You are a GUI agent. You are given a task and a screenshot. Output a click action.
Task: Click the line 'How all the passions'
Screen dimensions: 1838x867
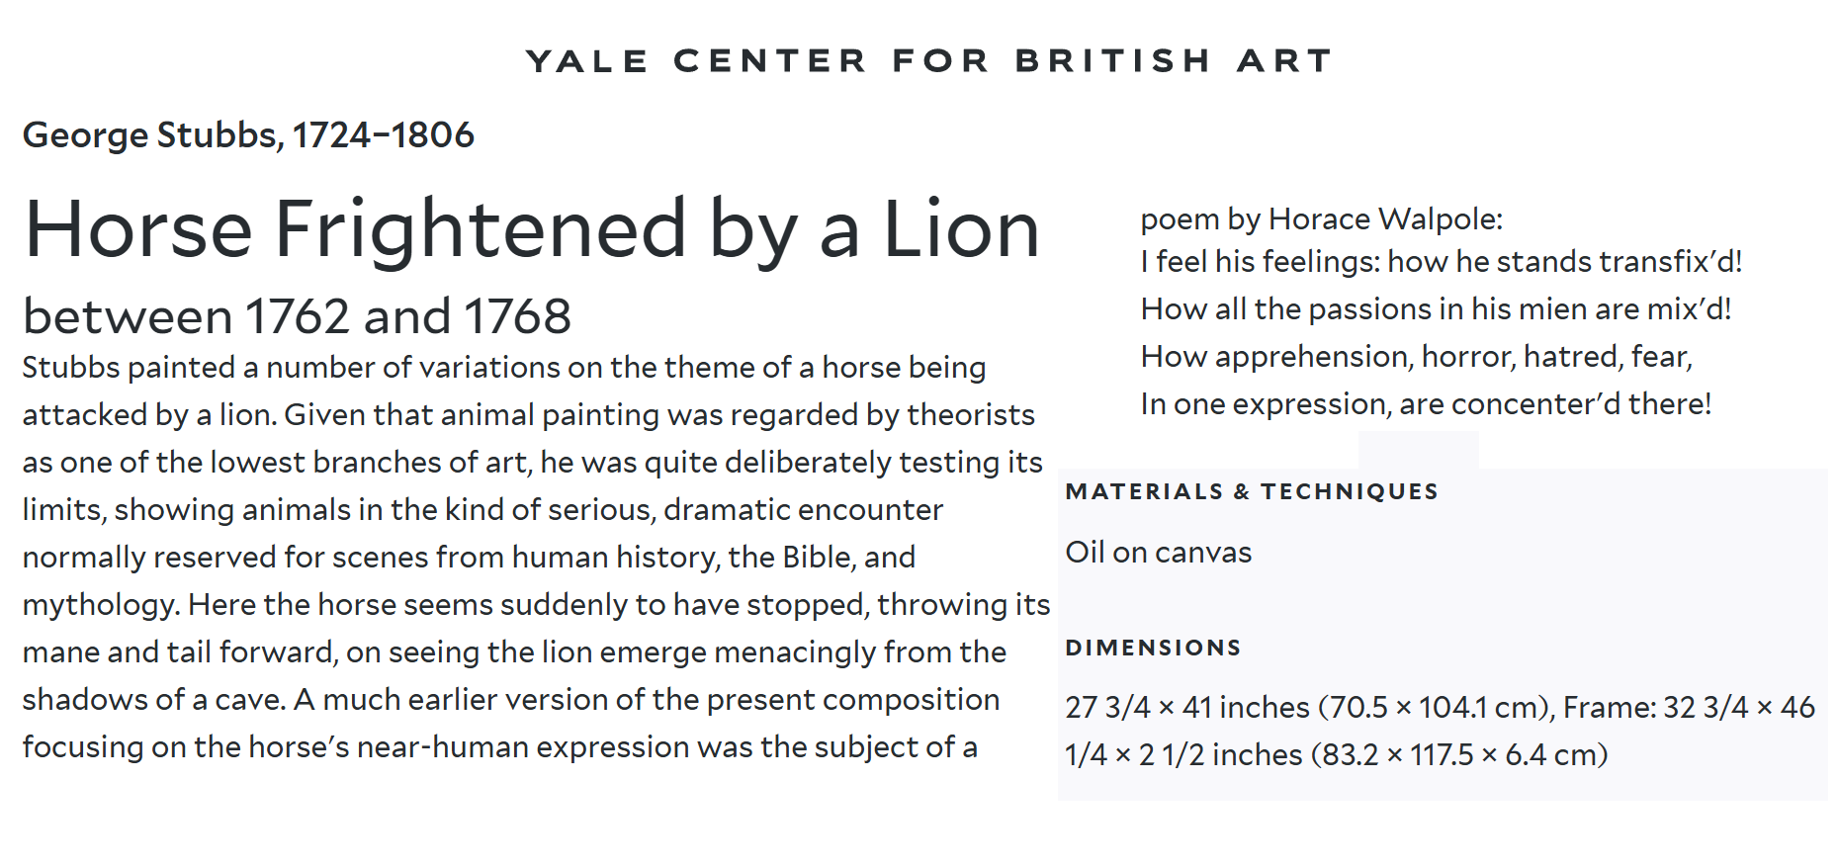(1437, 308)
